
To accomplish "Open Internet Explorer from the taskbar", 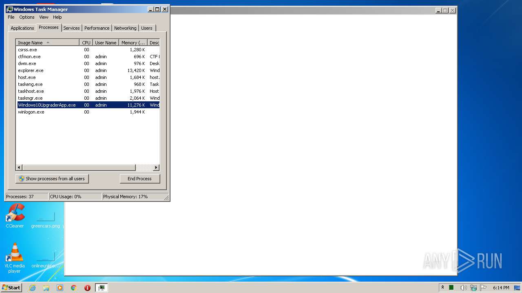I will coord(32,288).
